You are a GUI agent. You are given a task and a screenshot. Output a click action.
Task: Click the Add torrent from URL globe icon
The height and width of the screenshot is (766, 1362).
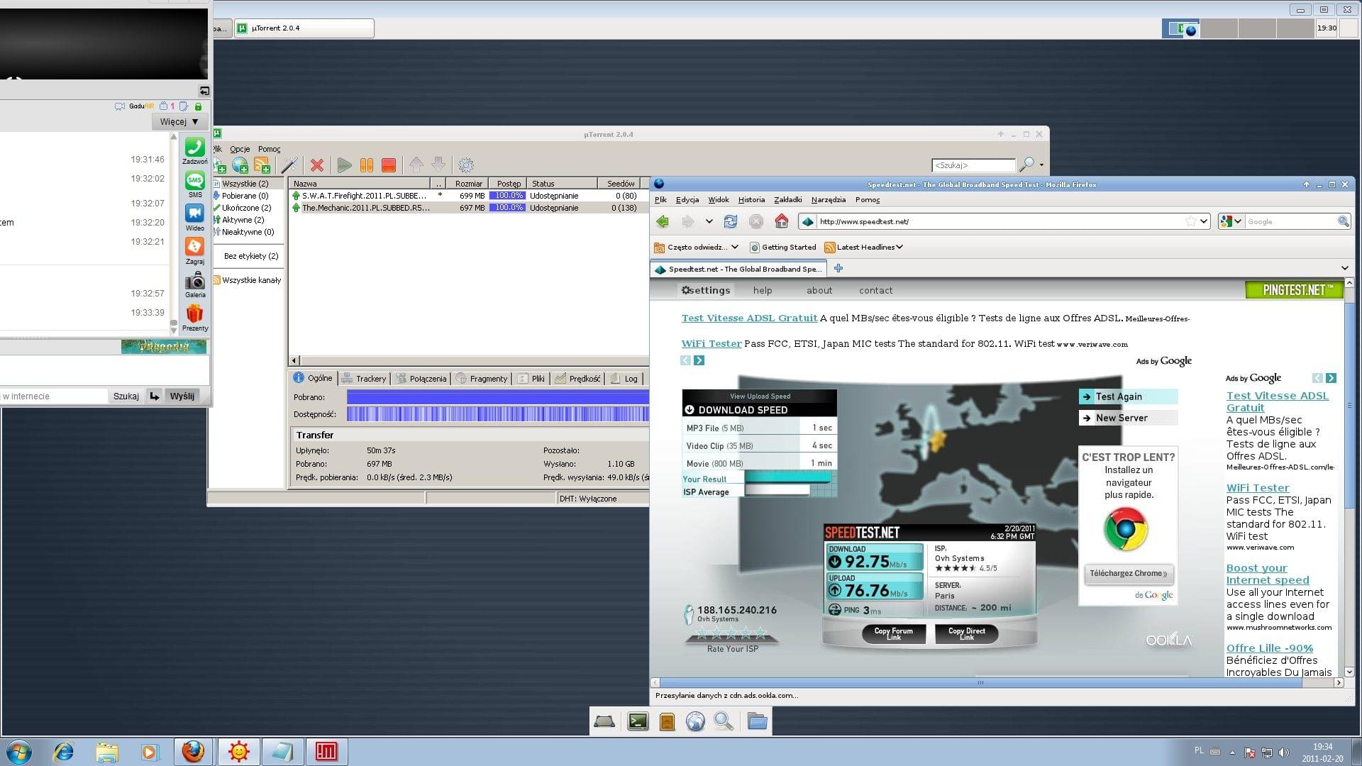pyautogui.click(x=240, y=165)
